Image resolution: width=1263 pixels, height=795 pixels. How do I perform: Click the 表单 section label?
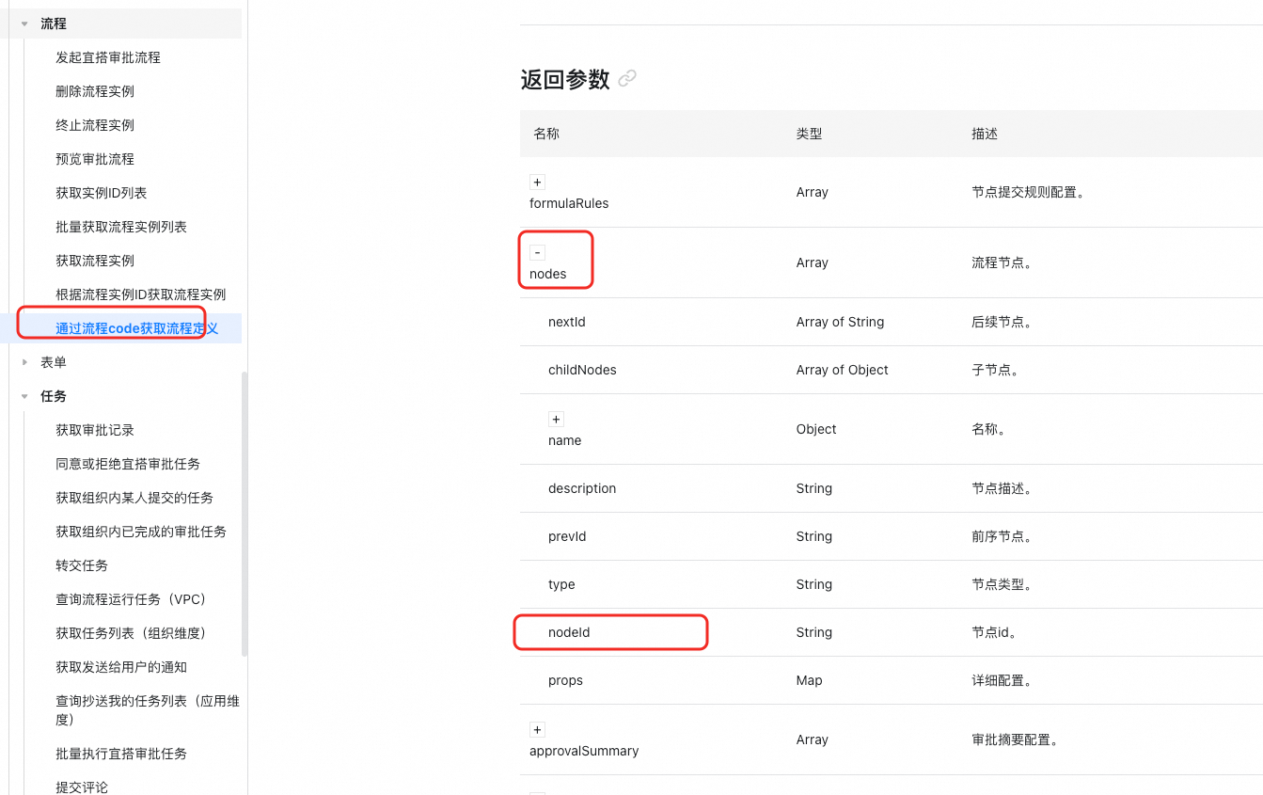click(x=54, y=362)
